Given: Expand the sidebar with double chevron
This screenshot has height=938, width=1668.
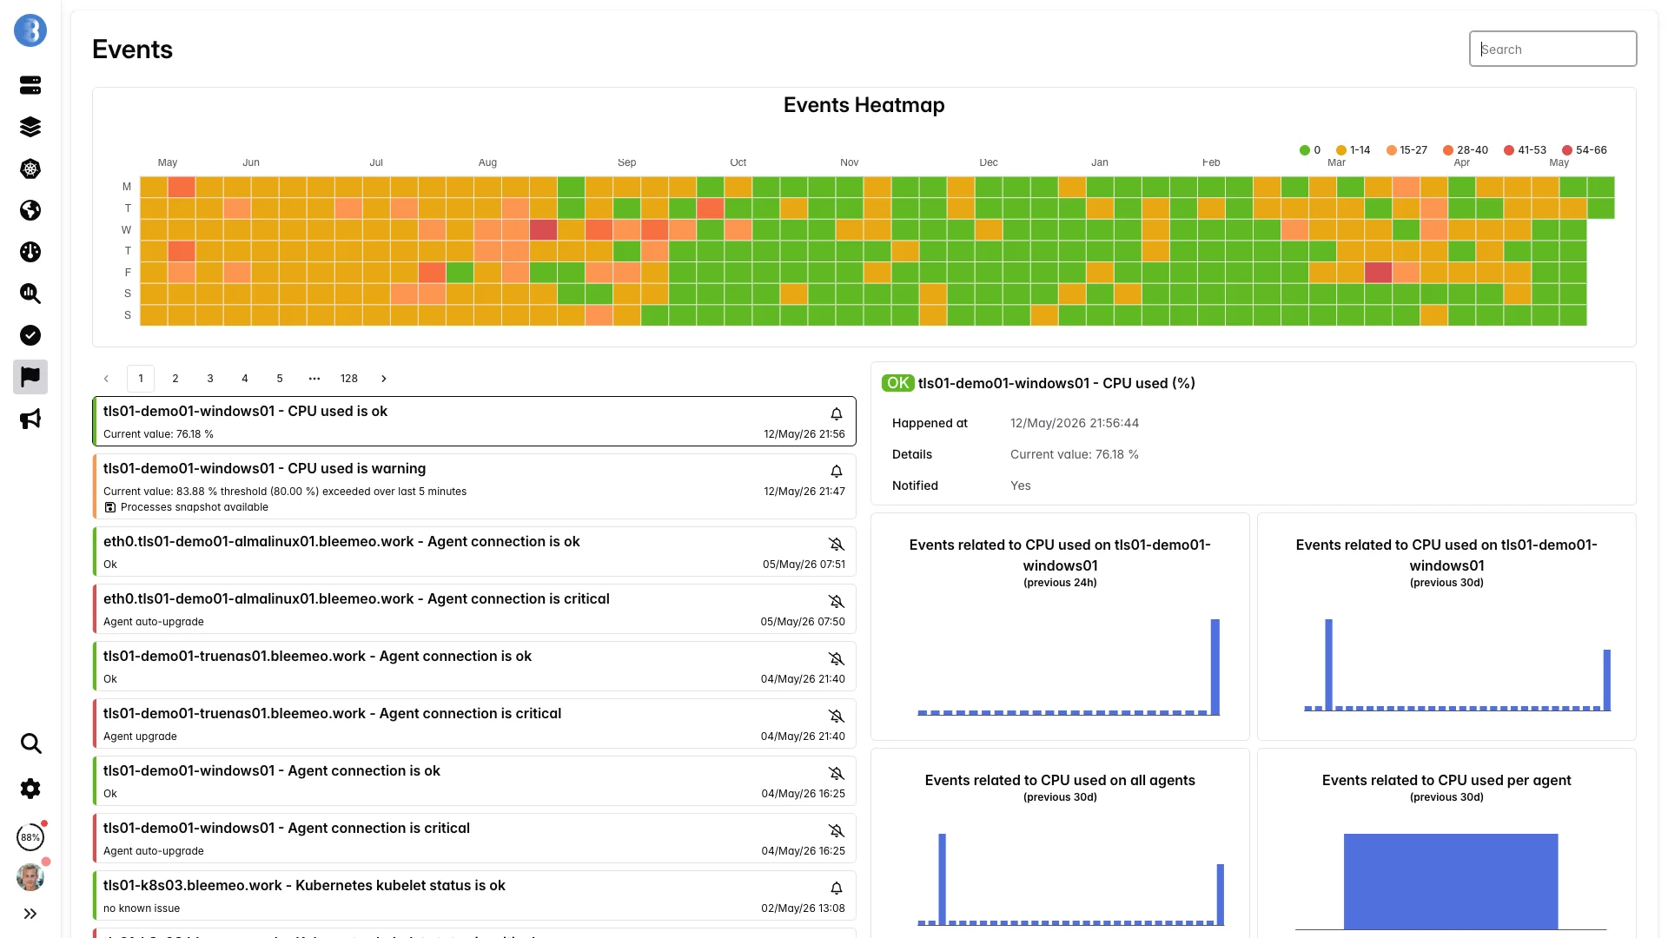Looking at the screenshot, I should point(30,914).
